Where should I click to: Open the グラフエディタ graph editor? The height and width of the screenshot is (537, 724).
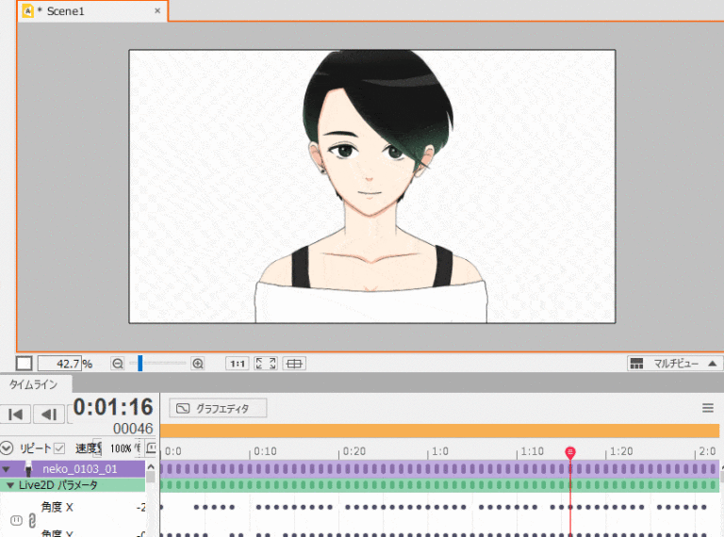(218, 408)
